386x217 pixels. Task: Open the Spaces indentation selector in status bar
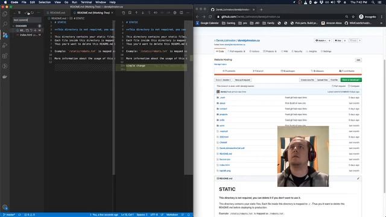click(x=142, y=215)
